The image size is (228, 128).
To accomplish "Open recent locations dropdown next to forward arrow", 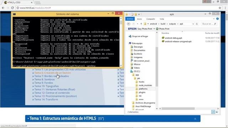I will coord(138,24).
